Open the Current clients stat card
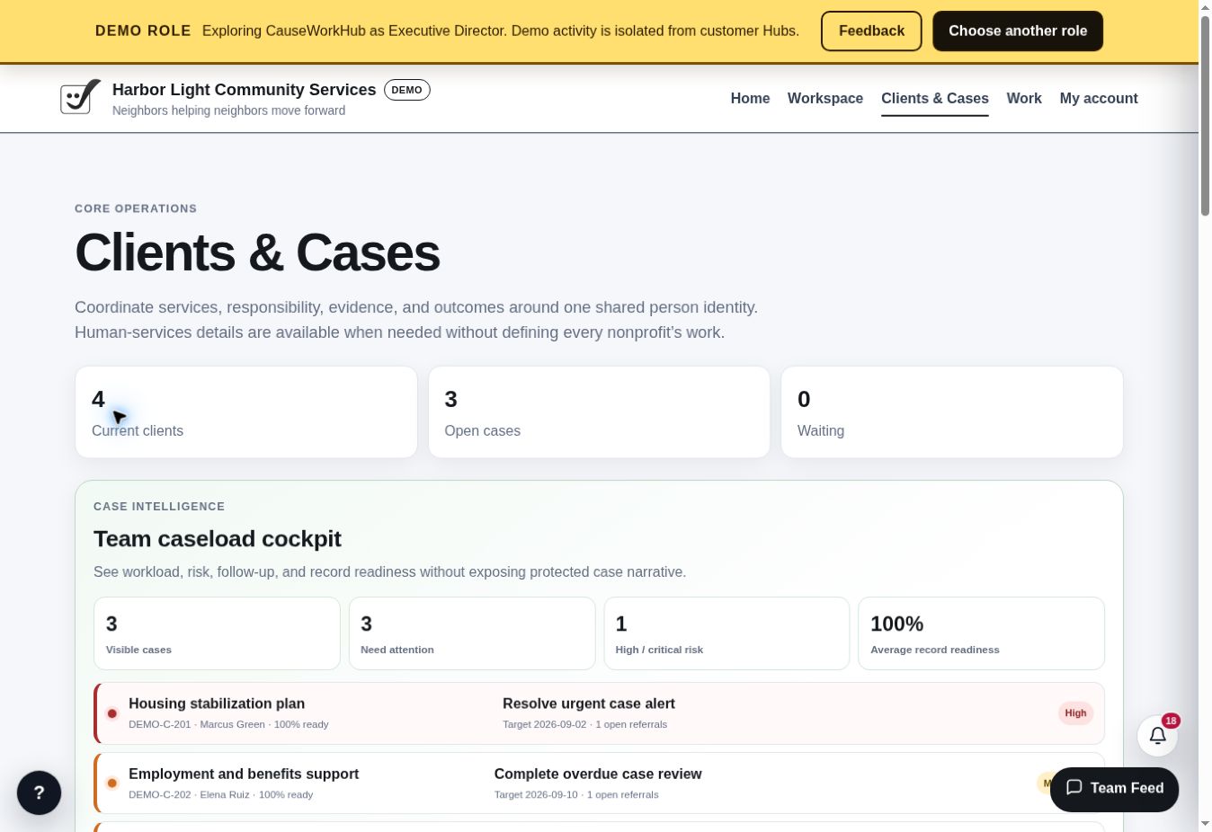1212x832 pixels. (x=246, y=412)
